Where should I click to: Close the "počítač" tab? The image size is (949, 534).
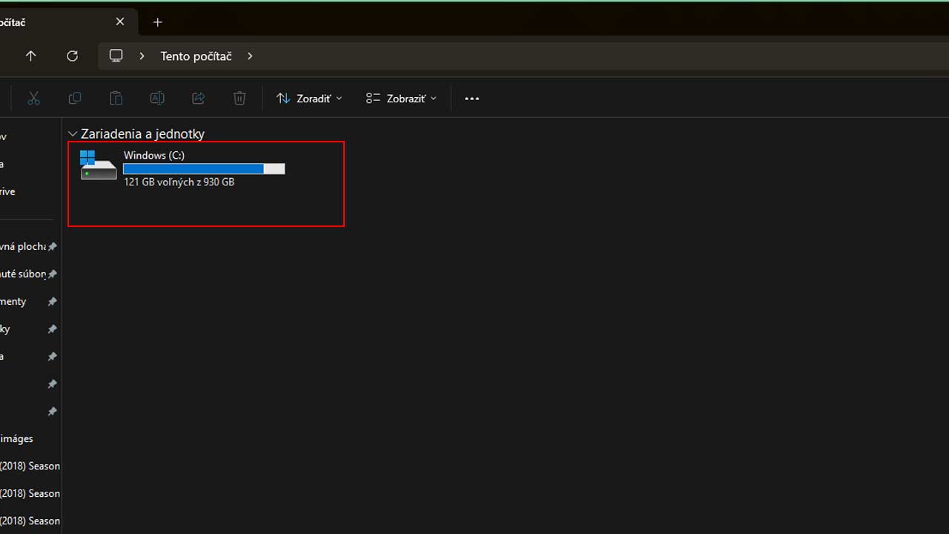pos(120,22)
